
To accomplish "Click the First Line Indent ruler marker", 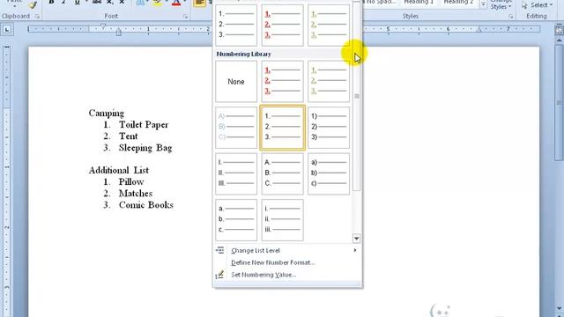I will click(103, 26).
